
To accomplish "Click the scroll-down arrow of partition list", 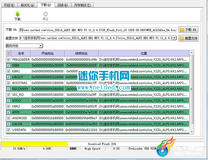I will coord(191,132).
